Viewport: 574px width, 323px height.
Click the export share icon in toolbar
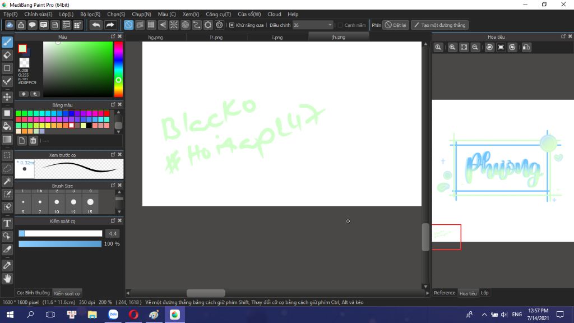coord(21,25)
